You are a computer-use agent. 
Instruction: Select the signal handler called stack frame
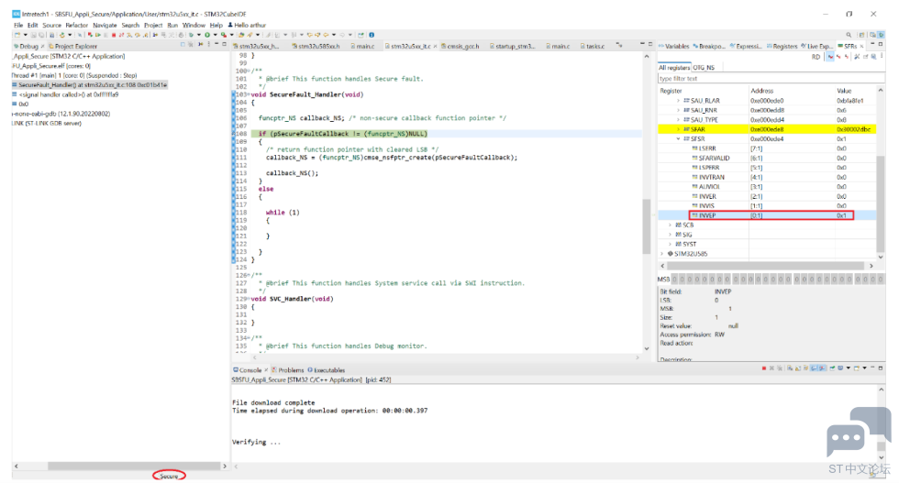point(65,94)
